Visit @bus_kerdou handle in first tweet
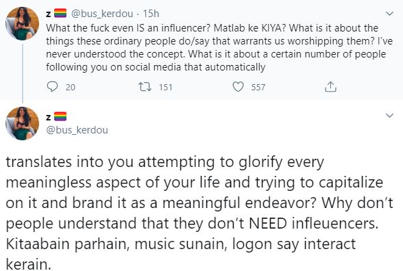 (102, 14)
